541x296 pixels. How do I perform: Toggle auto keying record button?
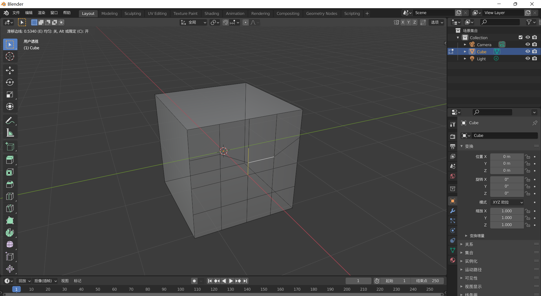pyautogui.click(x=194, y=281)
